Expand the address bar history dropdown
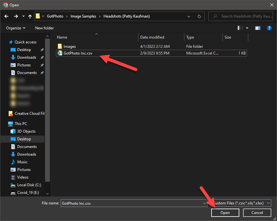Screen dimensions: 277x221 click(189, 16)
